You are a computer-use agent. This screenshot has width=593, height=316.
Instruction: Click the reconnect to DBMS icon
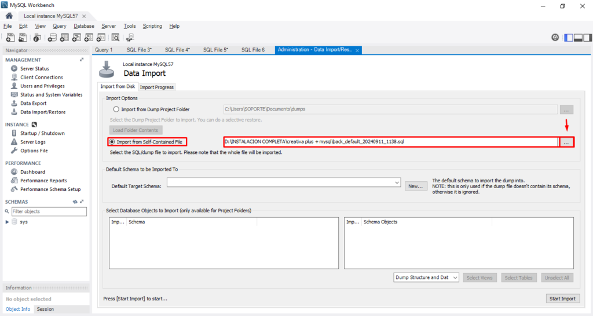130,38
